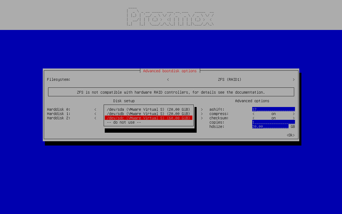The width and height of the screenshot is (342, 214).
Task: Click the "Filesystem:" label
Action: pyautogui.click(x=59, y=79)
